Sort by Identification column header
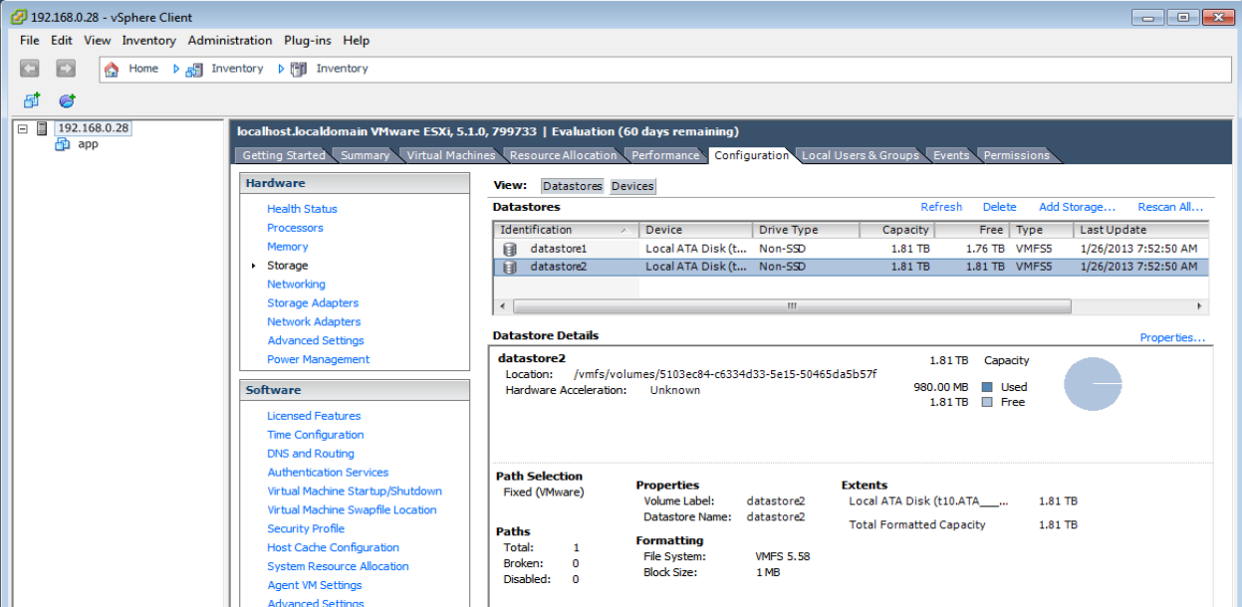 [566, 230]
